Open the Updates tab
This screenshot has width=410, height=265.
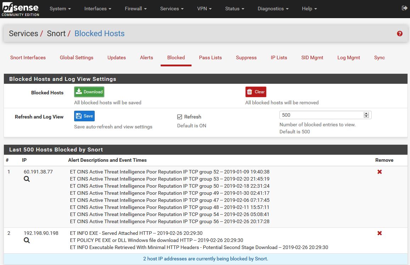click(117, 57)
